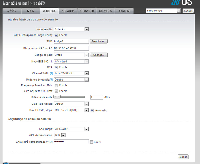Viewport: 200px width, 164px height.
Task: Click the Logout button
Action: point(188,11)
